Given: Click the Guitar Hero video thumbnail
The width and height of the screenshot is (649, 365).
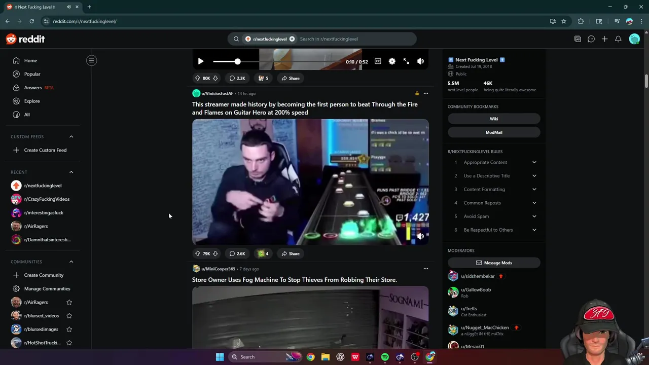Looking at the screenshot, I should [x=310, y=182].
